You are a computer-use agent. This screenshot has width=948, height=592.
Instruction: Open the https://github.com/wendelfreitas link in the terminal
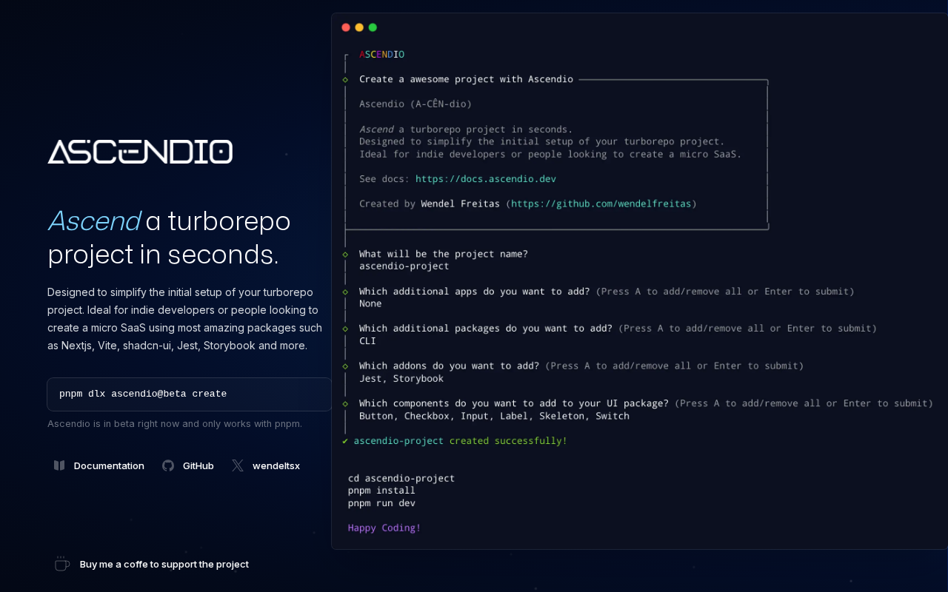pyautogui.click(x=601, y=203)
